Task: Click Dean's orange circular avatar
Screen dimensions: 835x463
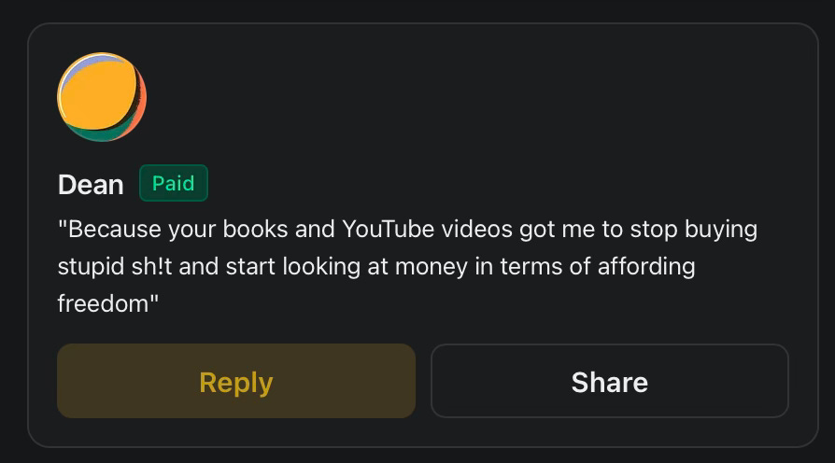Action: point(102,97)
